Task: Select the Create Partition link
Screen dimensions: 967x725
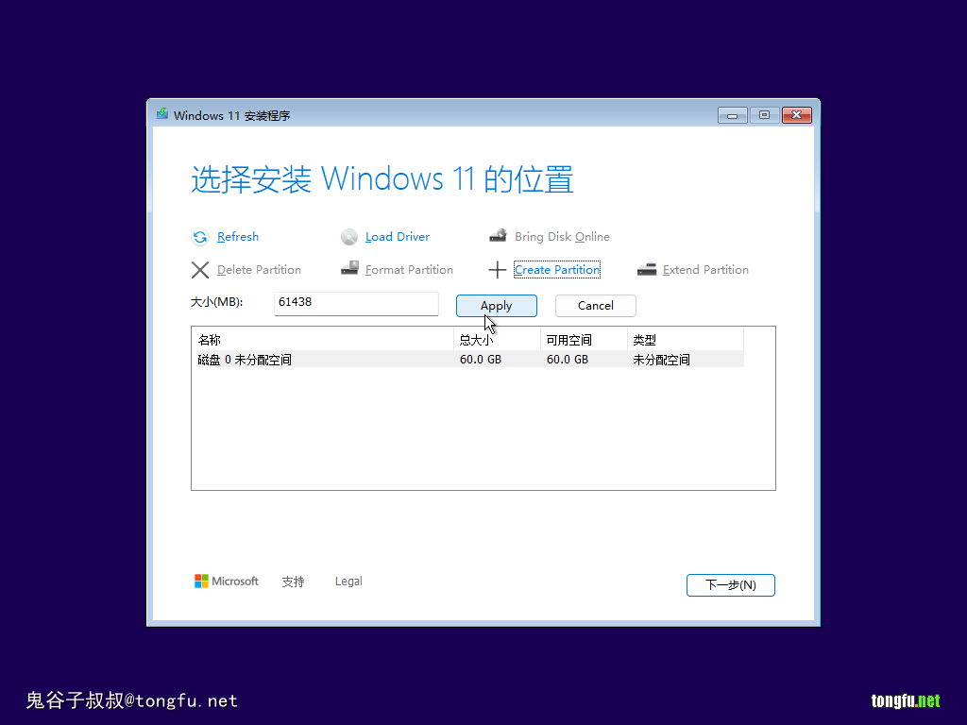Action: tap(557, 270)
